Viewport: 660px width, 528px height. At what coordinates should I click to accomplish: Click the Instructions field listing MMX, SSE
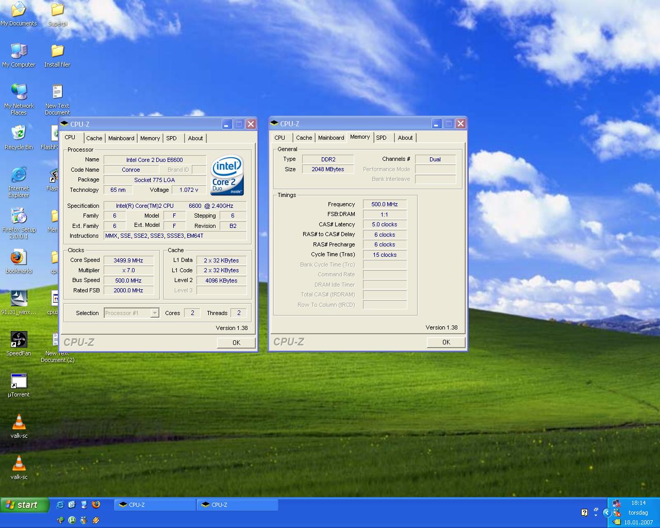tap(175, 236)
